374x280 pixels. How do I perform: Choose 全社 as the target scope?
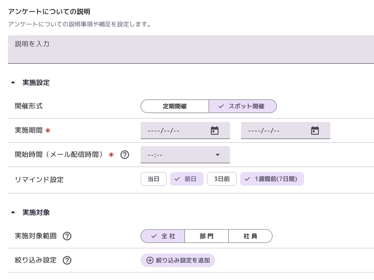[x=163, y=236]
